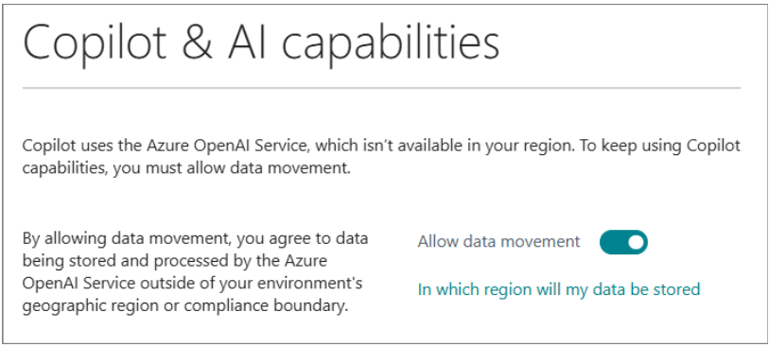The width and height of the screenshot is (769, 347).
Task: Click 'being stored and processed by the Azure' line
Action: tap(175, 262)
